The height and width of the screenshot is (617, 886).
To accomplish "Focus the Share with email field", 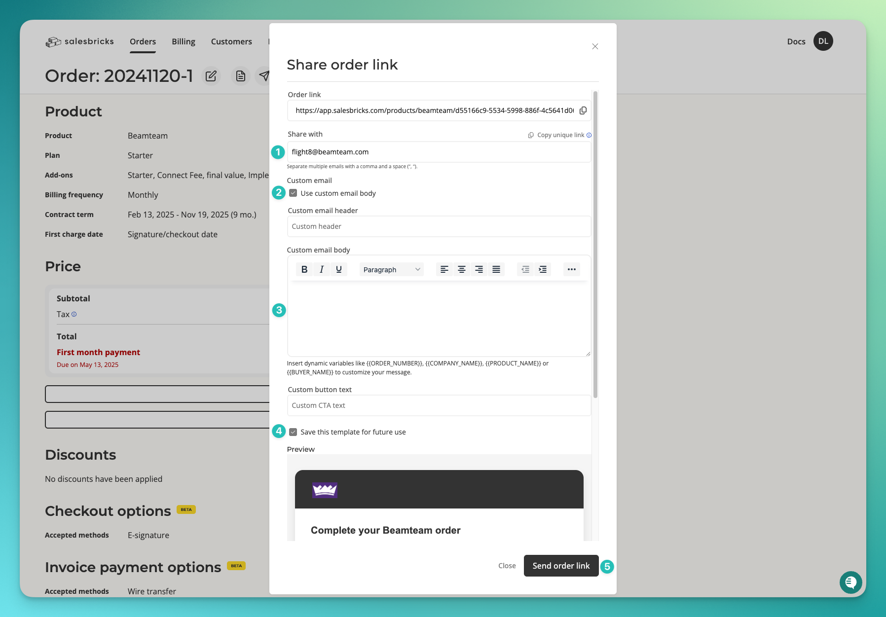I will (x=439, y=152).
